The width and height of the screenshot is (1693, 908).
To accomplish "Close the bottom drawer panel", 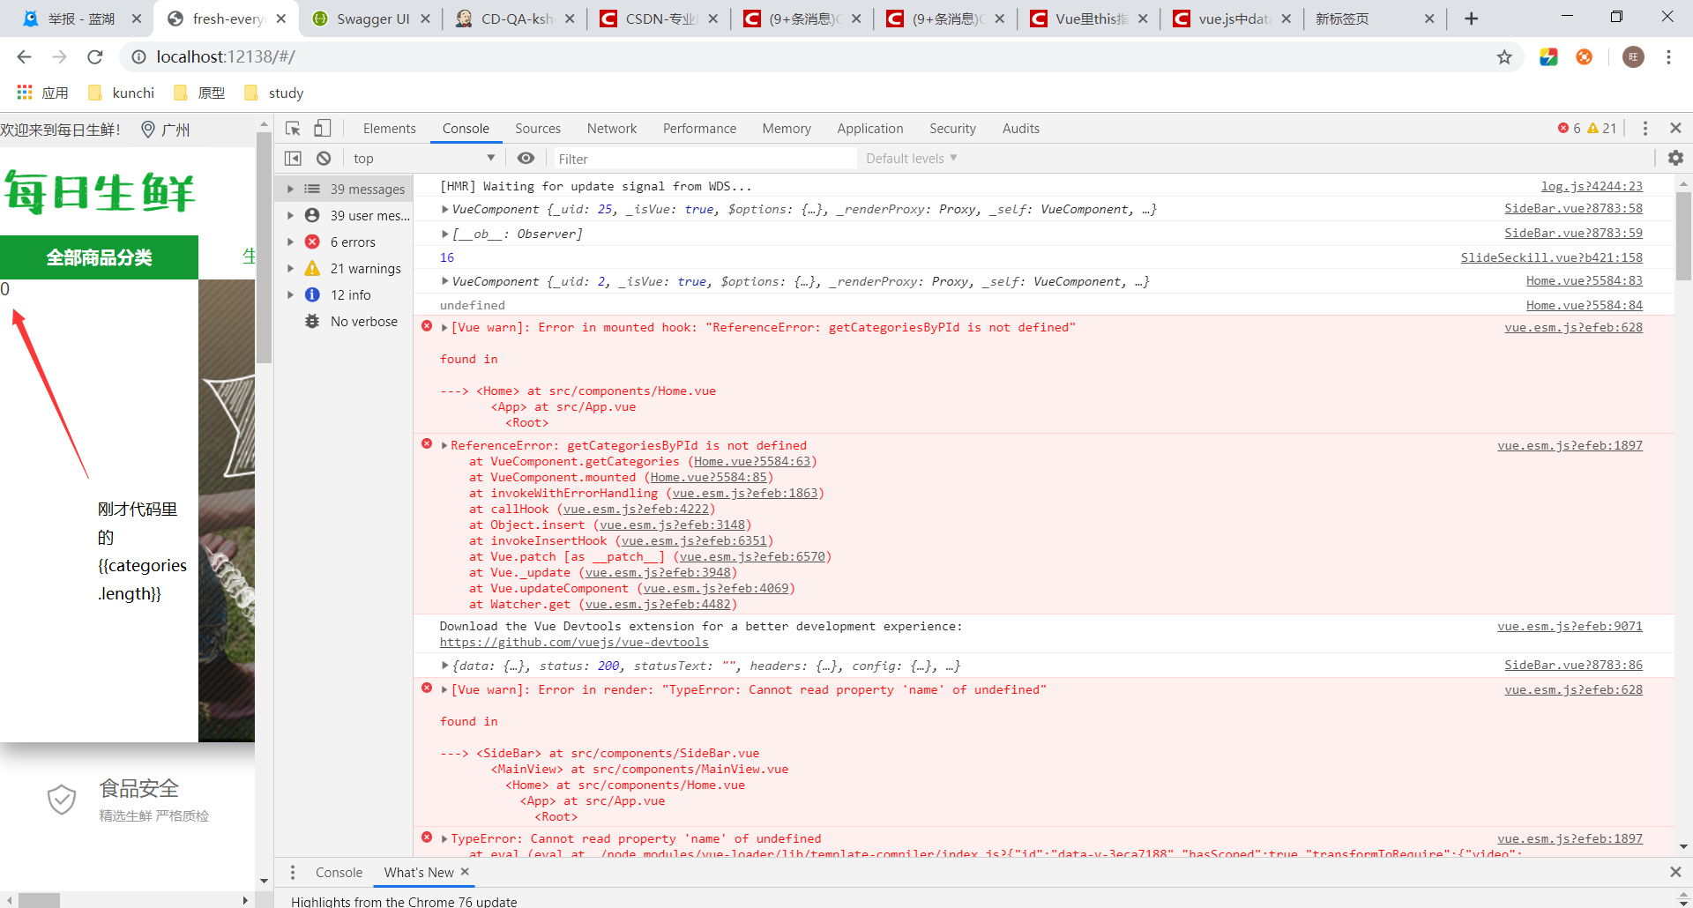I will coord(1675,872).
